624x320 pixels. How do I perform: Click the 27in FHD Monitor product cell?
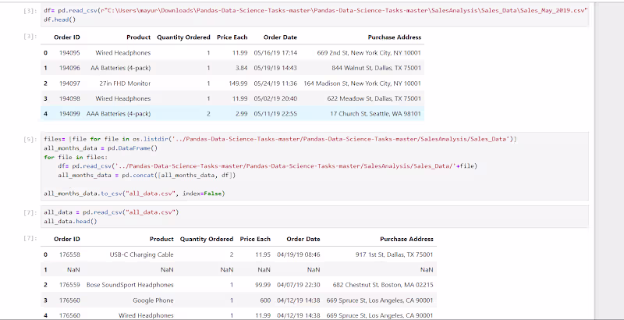point(125,84)
